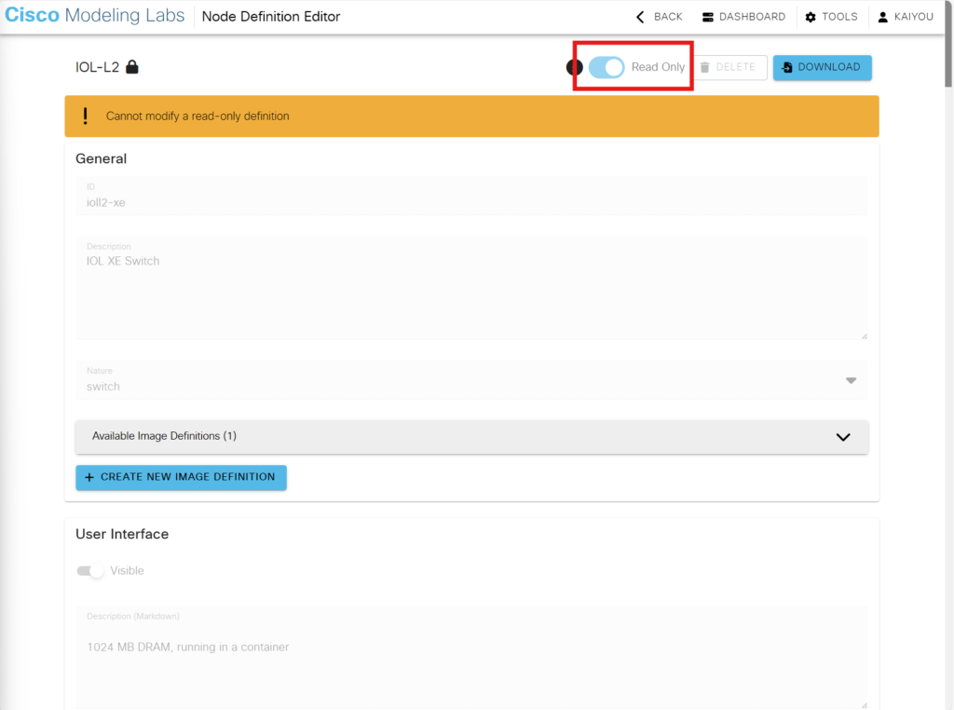The width and height of the screenshot is (954, 710).
Task: Toggle the Visible switch under User Interface
Action: coord(90,570)
